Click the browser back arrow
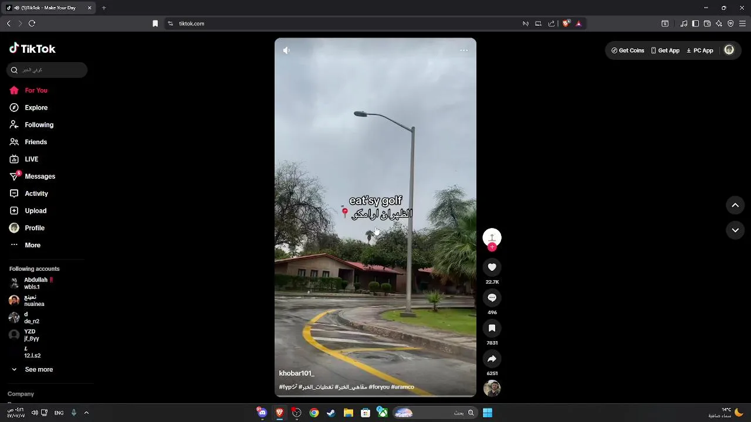 9,23
